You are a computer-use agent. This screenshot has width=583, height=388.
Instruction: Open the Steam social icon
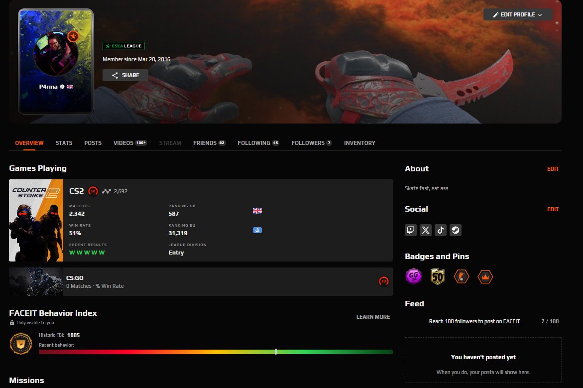(455, 230)
